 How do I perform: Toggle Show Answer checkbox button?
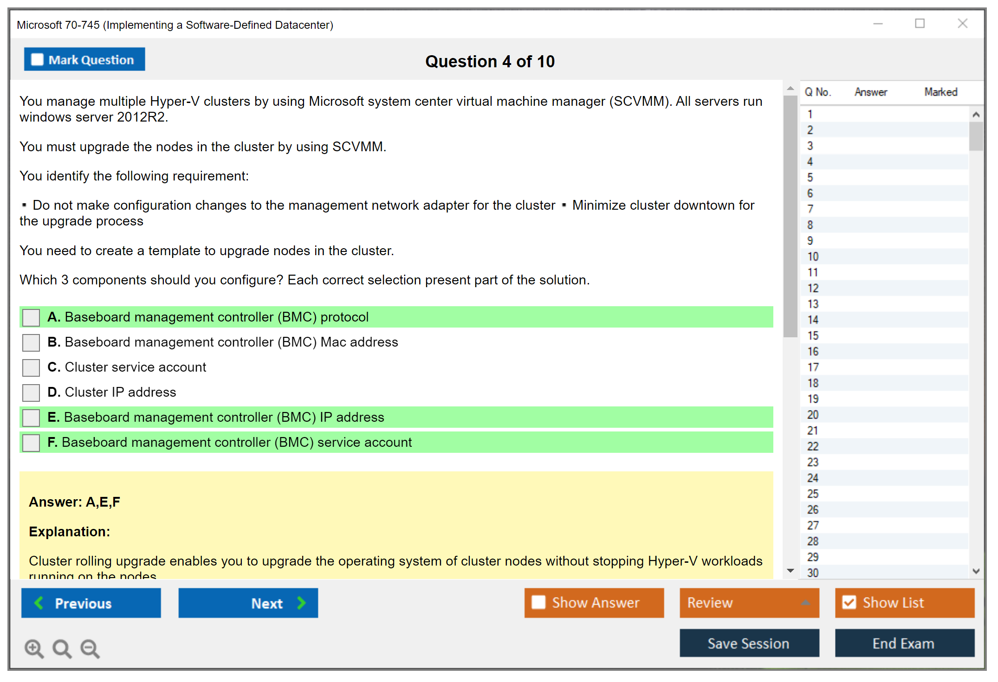(x=538, y=603)
